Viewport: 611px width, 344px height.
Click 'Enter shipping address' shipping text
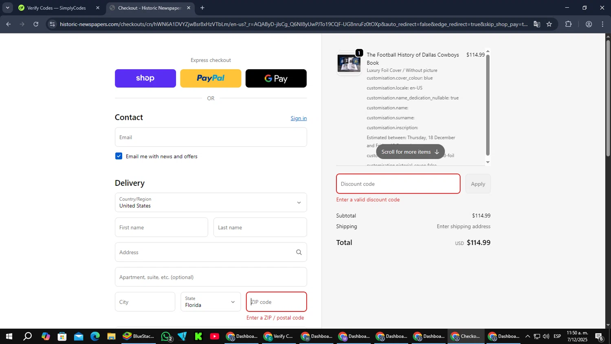click(x=464, y=227)
